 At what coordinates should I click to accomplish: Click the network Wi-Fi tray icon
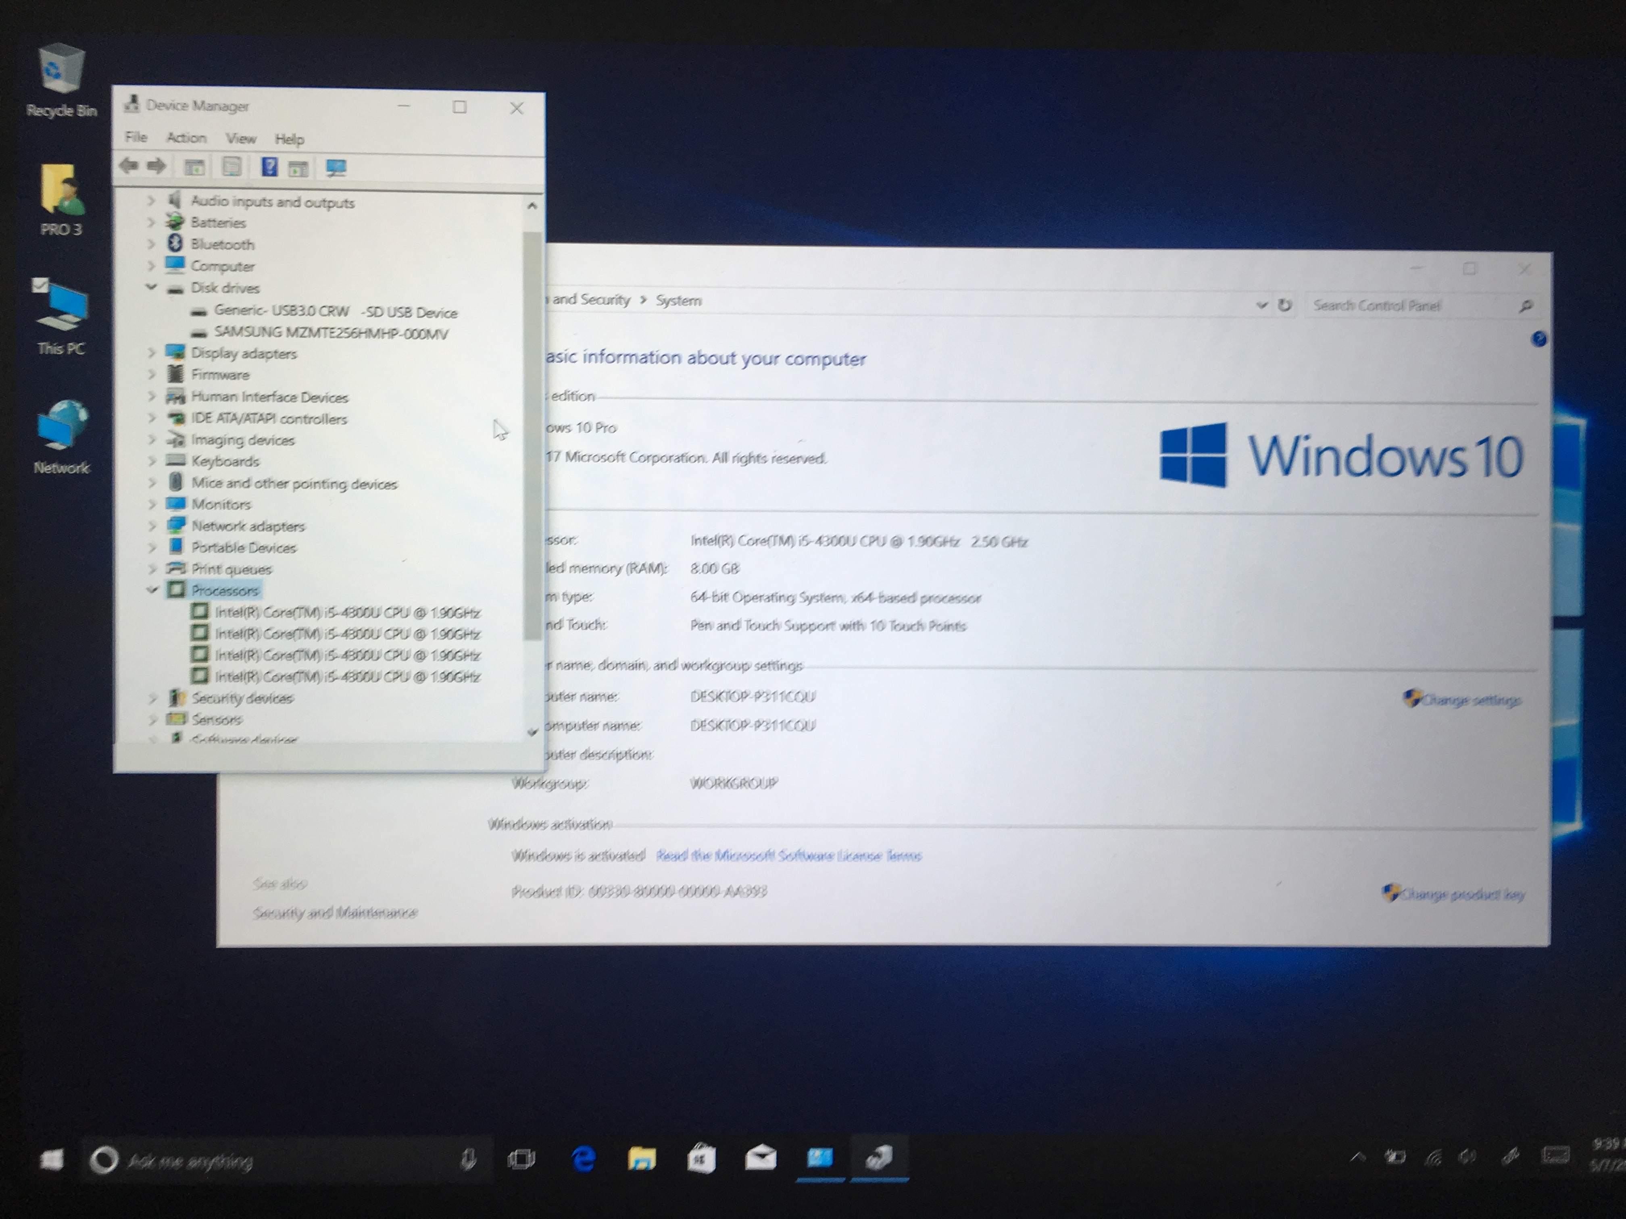pos(1433,1158)
